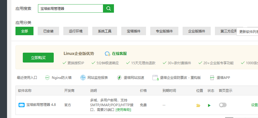The image size is (258, 118).
Task: Select the 专业版插件 category tab
Action: pyautogui.click(x=164, y=31)
